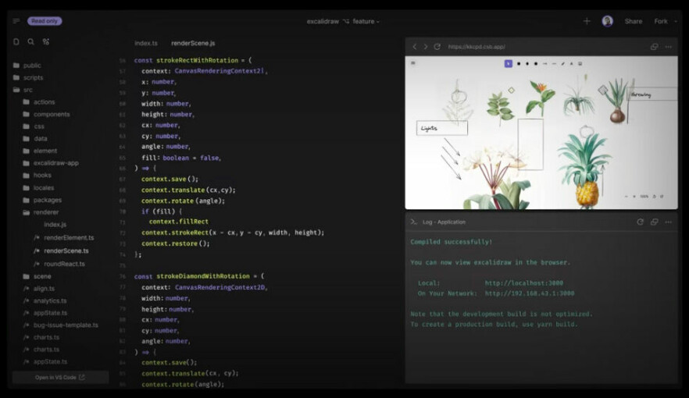Switch to the index.ts editor tab
This screenshot has width=689, height=398.
tap(146, 44)
